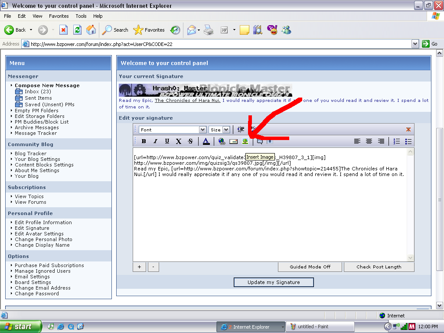Click Internet Explorer taskbar group button
This screenshot has height=333, width=444.
251,327
